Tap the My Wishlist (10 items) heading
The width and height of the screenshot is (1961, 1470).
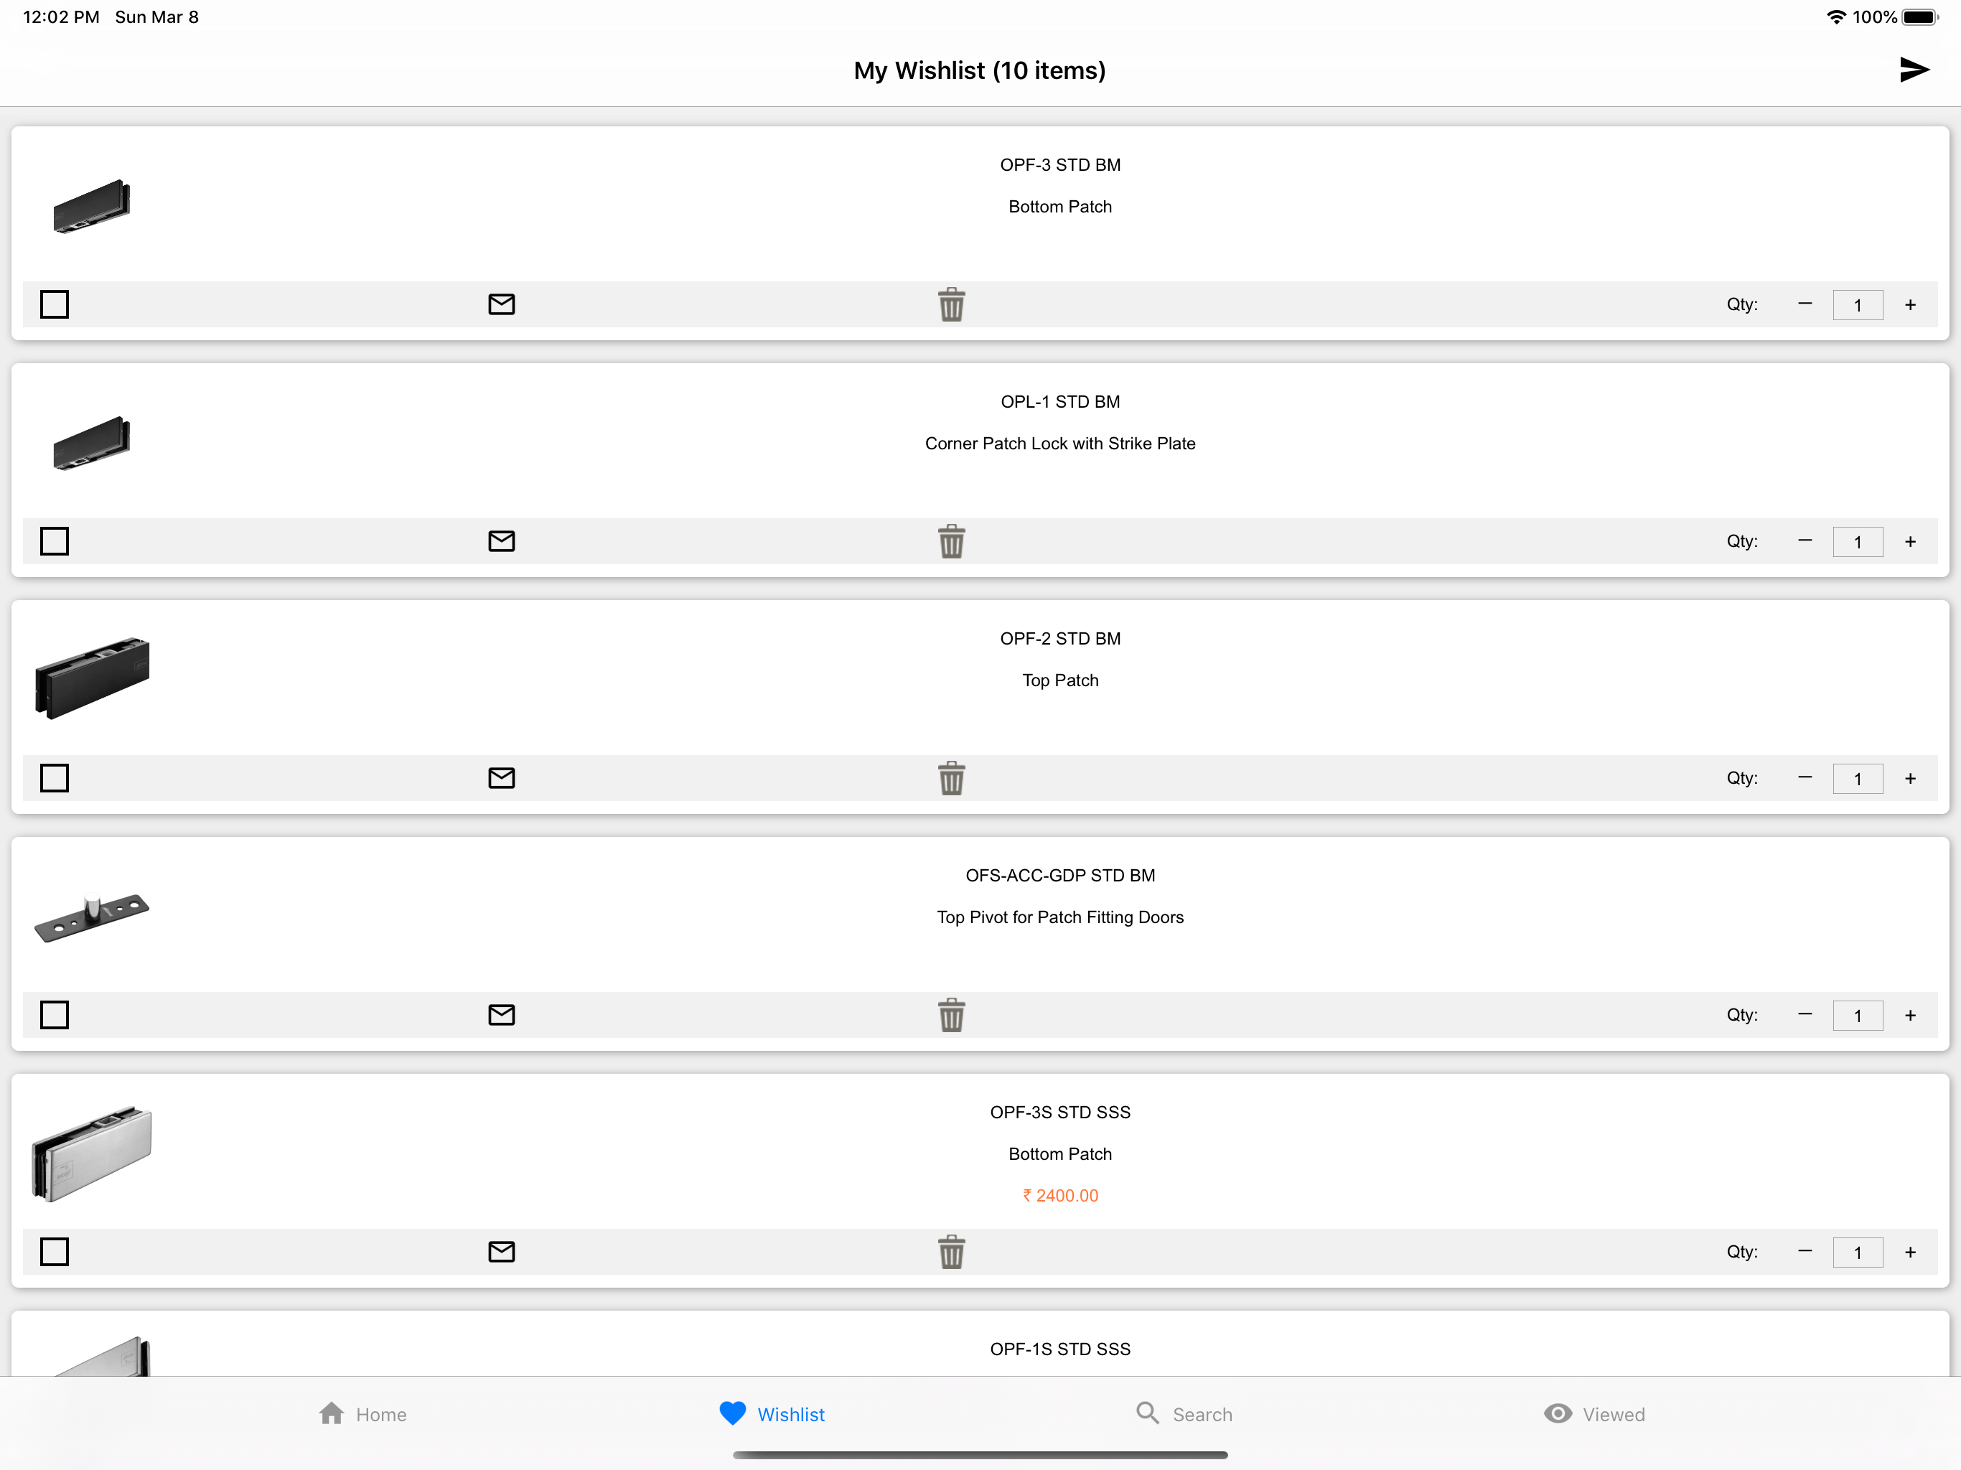click(980, 70)
